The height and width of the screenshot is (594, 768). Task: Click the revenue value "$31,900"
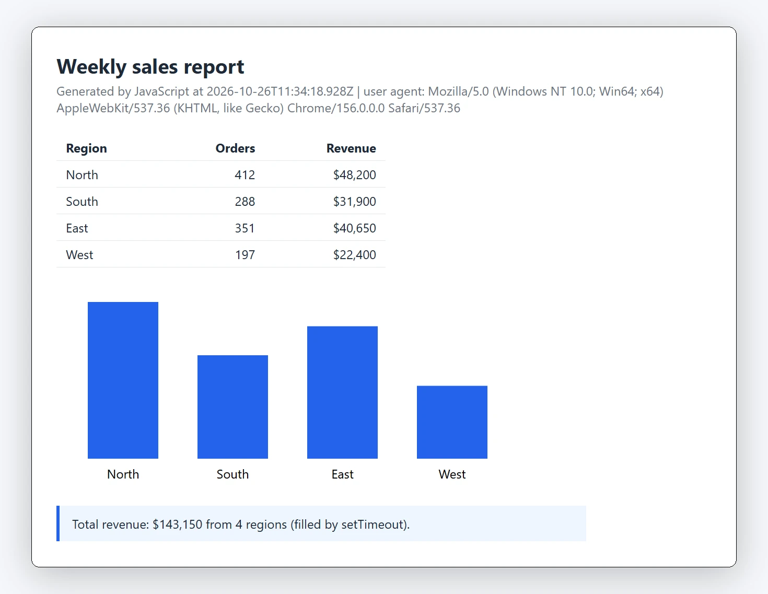coord(354,202)
